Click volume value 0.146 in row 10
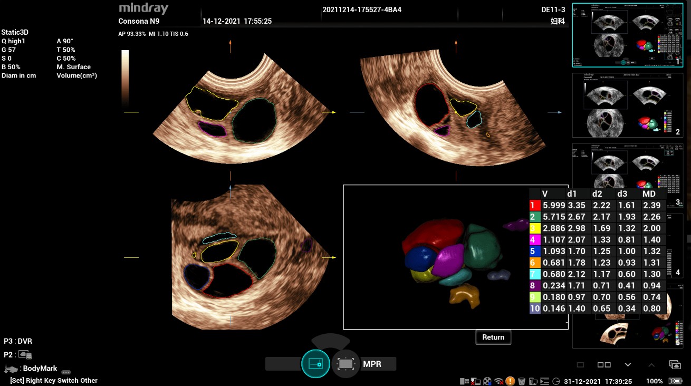This screenshot has height=386, width=691. pyautogui.click(x=554, y=308)
